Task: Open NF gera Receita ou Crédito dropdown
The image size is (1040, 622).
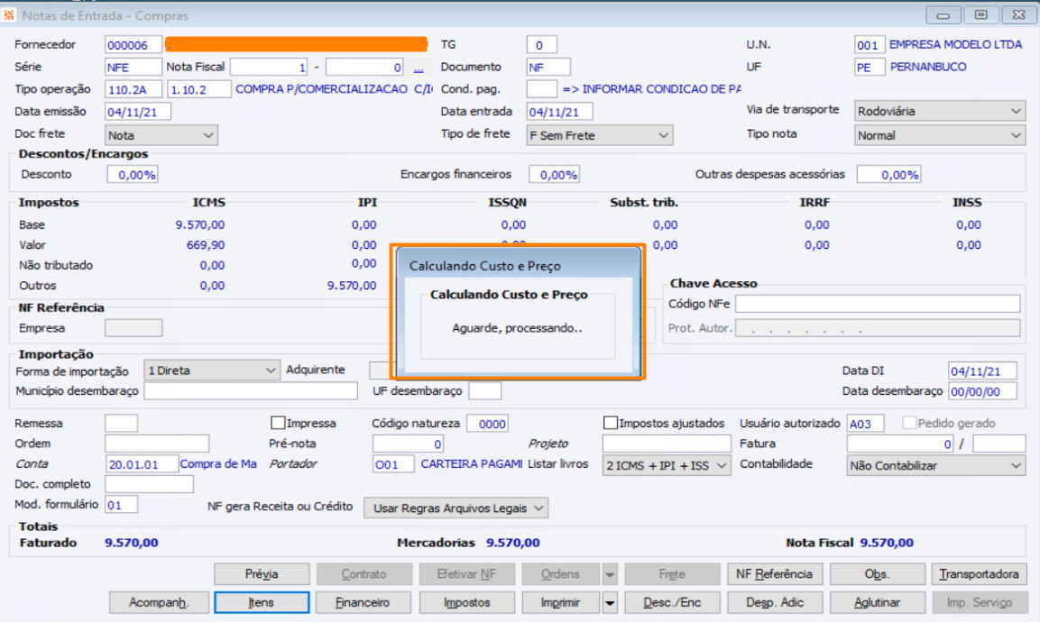Action: (x=456, y=508)
